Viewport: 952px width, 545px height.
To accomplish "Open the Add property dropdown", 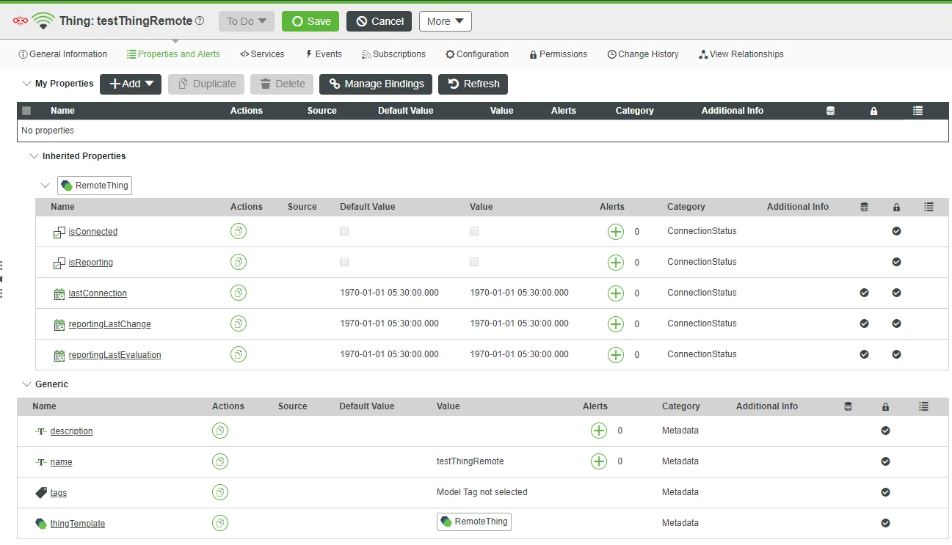I will [131, 84].
